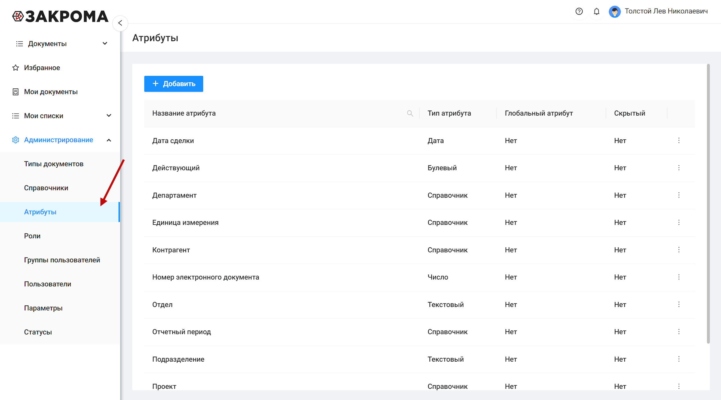Open row menu for Действующий
Screen dimensions: 721x400
[679, 168]
